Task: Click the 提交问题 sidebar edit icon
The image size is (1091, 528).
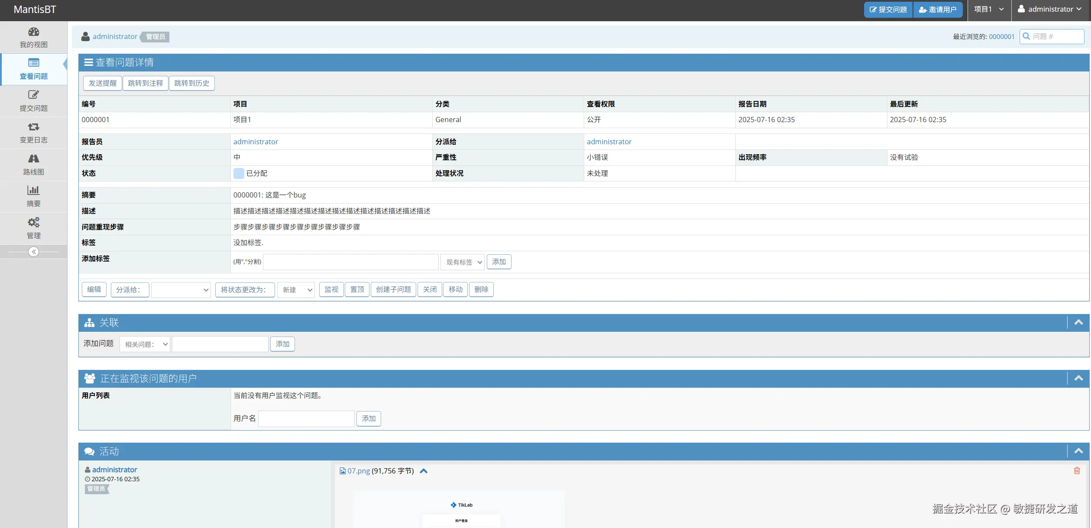Action: pos(33,95)
